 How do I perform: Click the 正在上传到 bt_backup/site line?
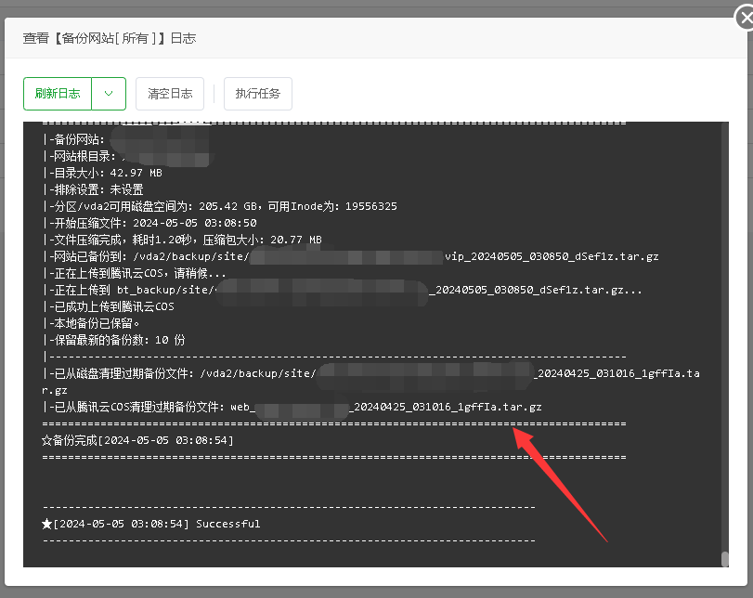pos(343,290)
